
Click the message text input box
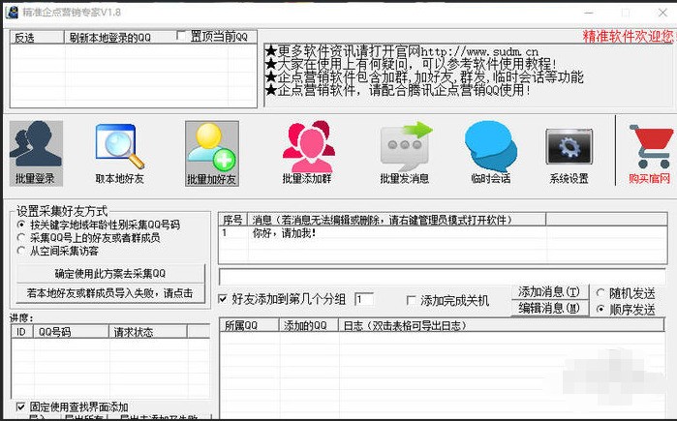click(x=442, y=277)
